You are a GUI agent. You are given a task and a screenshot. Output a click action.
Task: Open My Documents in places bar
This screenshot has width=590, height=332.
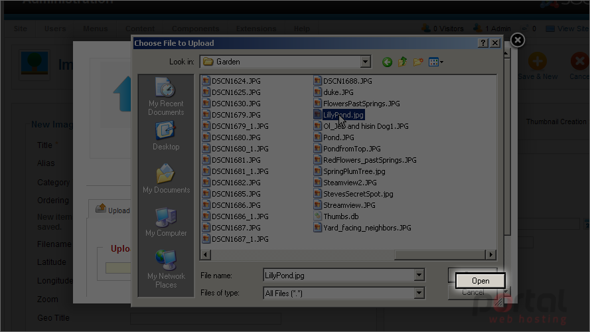166,179
